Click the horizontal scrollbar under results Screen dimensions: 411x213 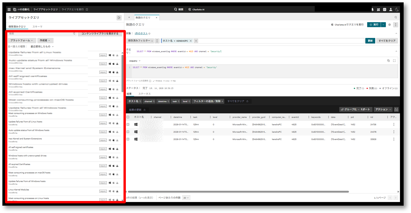pos(238,192)
